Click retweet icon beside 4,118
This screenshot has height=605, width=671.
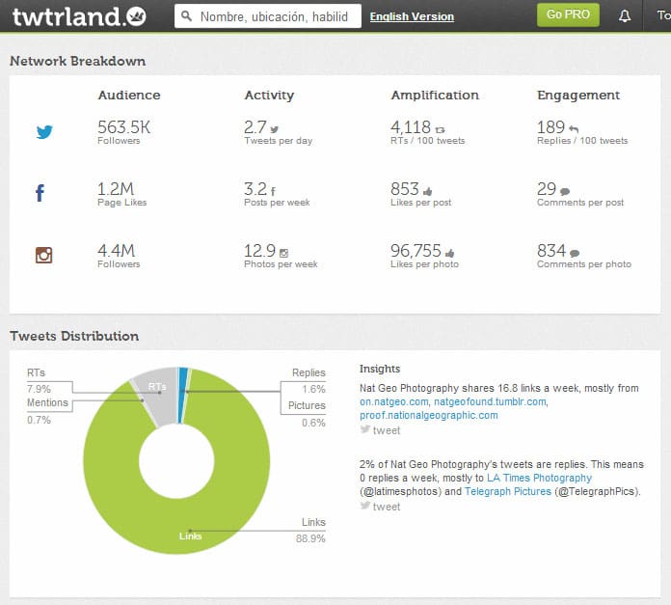[x=440, y=129]
